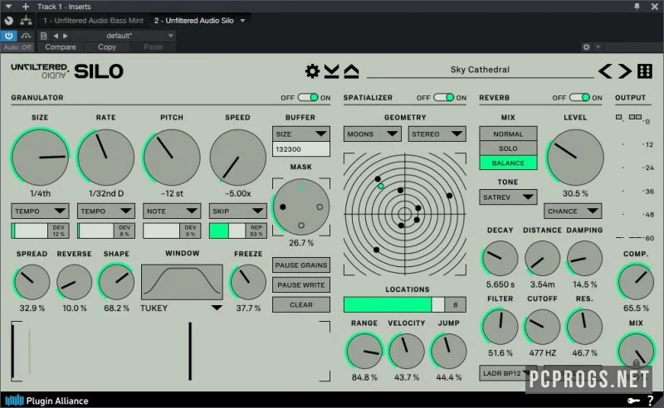Select SOLO reverb mix mode
Screen dimensions: 664x408
point(508,148)
